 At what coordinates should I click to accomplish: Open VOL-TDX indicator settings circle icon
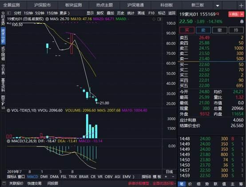click(x=8, y=111)
